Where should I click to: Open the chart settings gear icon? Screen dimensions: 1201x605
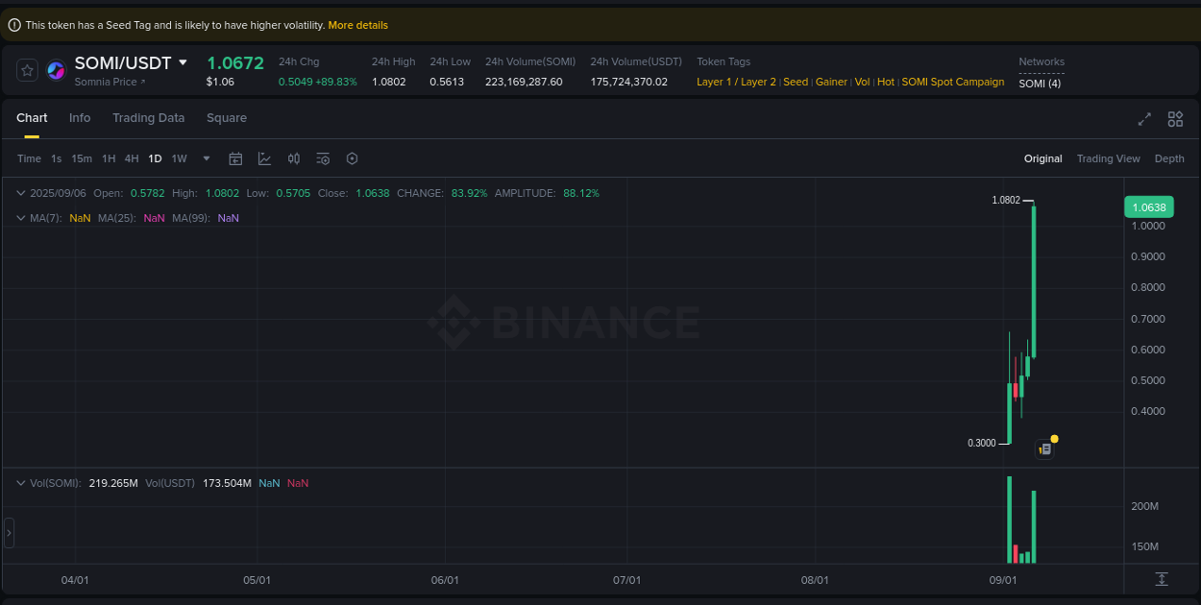(352, 158)
